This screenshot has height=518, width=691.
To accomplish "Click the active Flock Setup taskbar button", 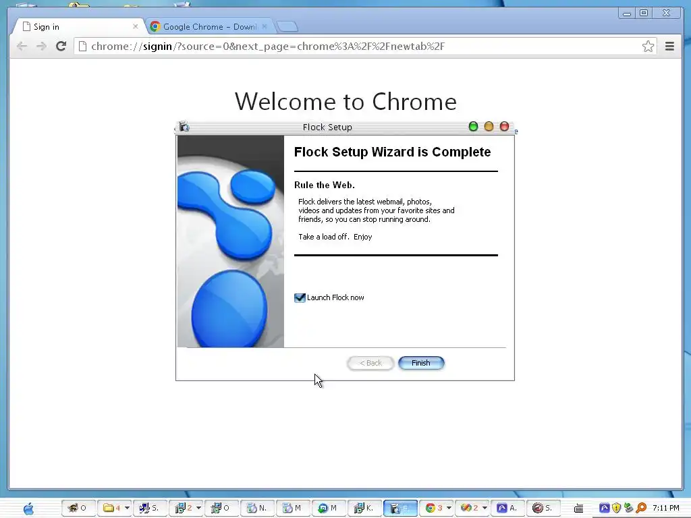I will coord(400,508).
